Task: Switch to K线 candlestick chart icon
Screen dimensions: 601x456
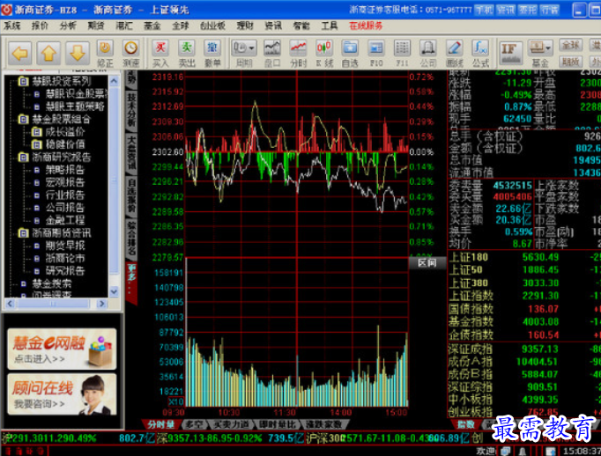Action: tap(324, 53)
